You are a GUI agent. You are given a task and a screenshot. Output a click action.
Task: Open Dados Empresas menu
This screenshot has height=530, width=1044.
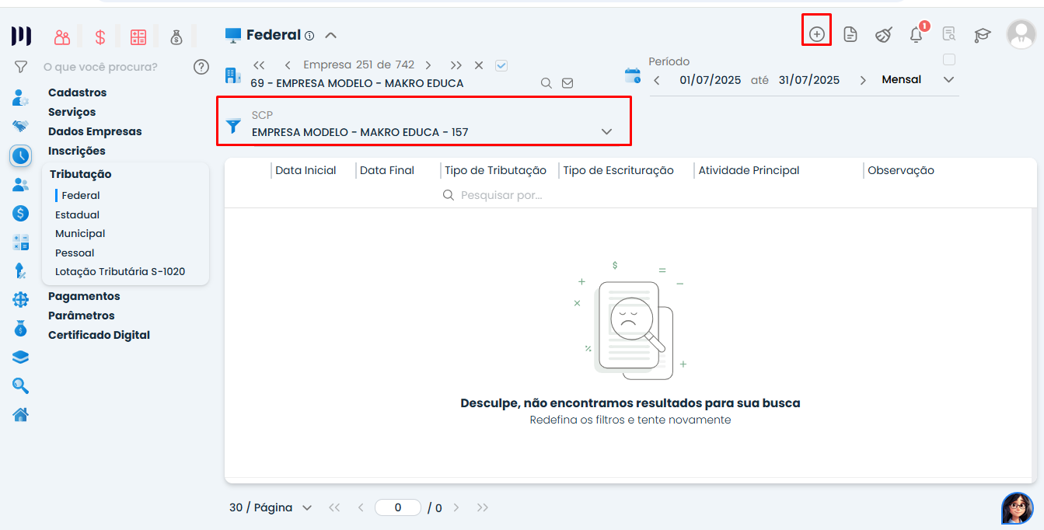(x=95, y=131)
